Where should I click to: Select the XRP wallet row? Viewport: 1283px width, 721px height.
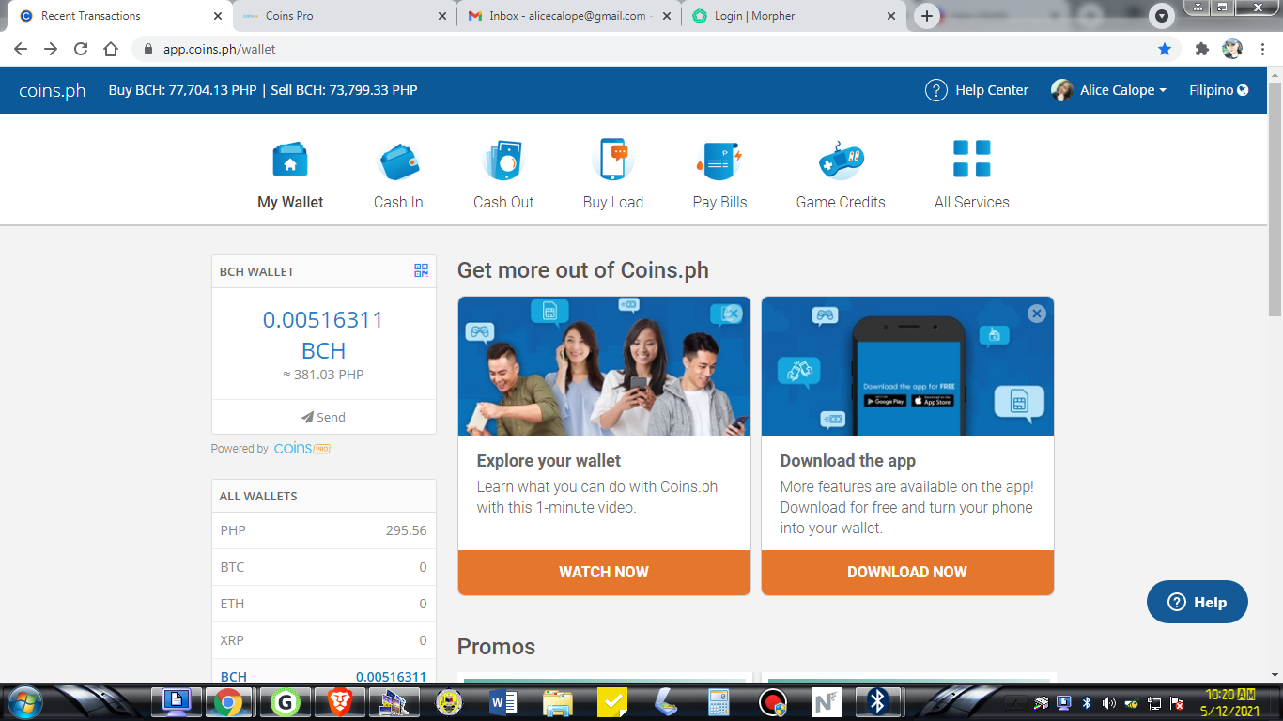click(324, 640)
